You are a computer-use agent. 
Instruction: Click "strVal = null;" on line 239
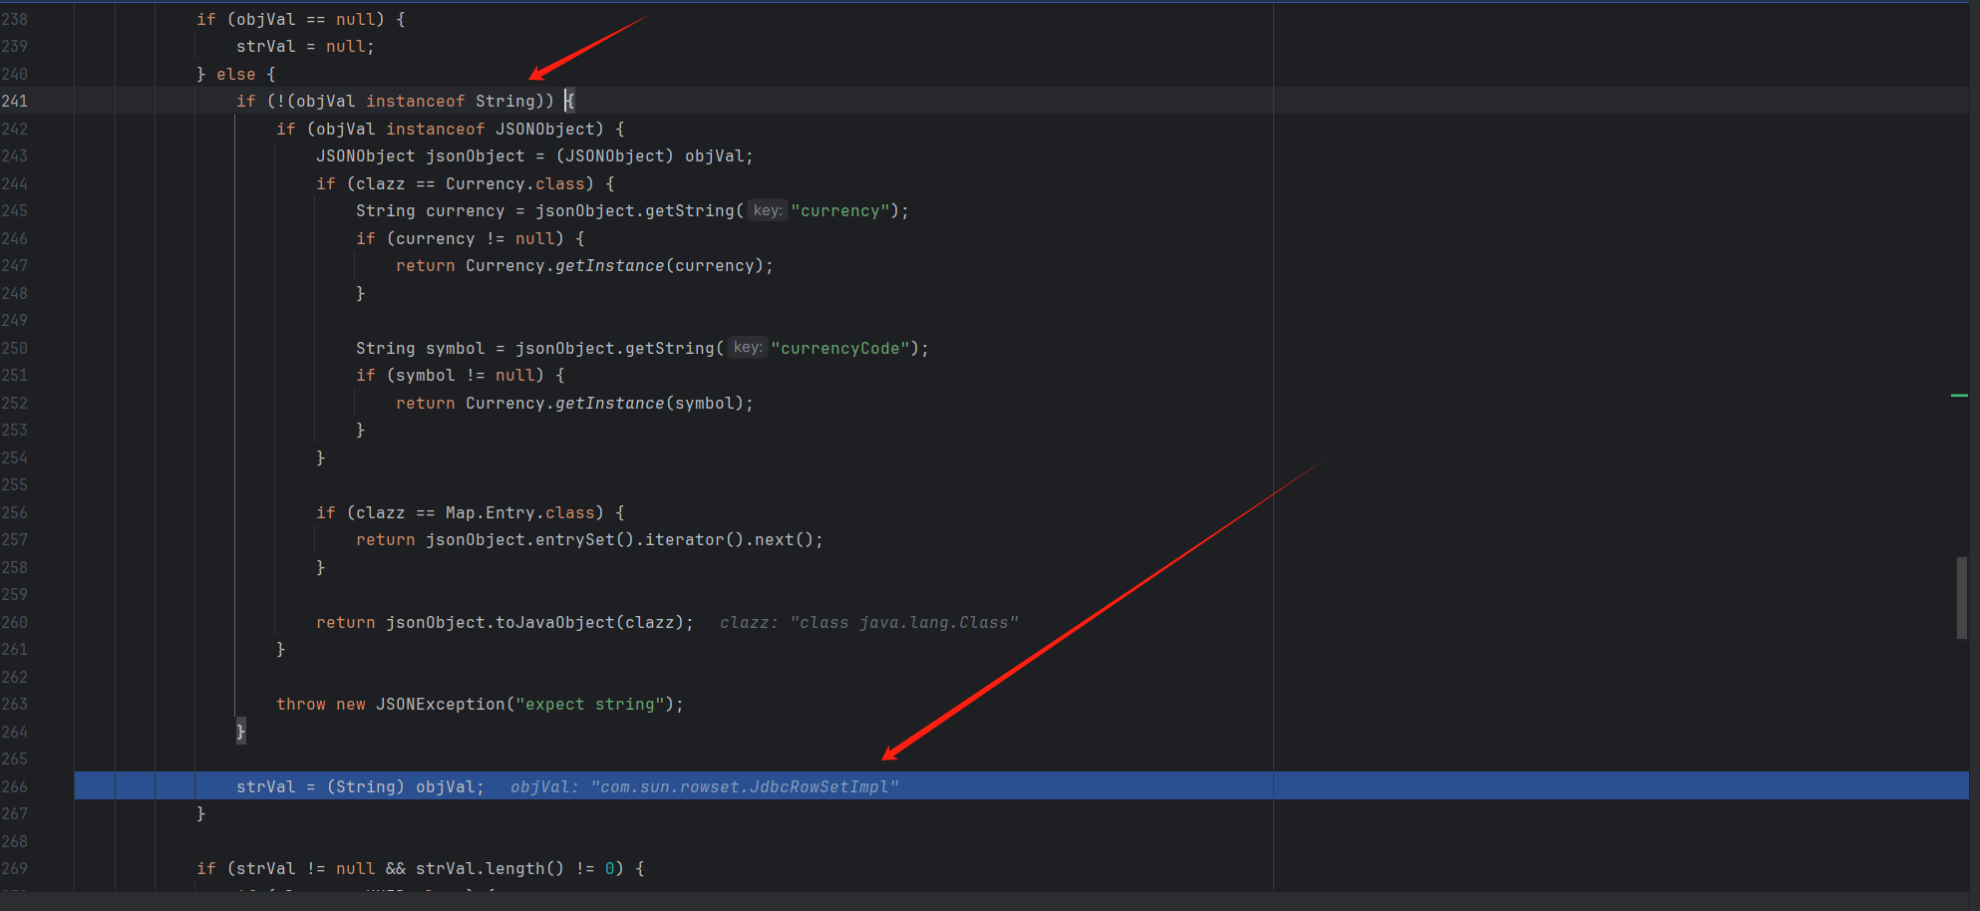(x=305, y=46)
